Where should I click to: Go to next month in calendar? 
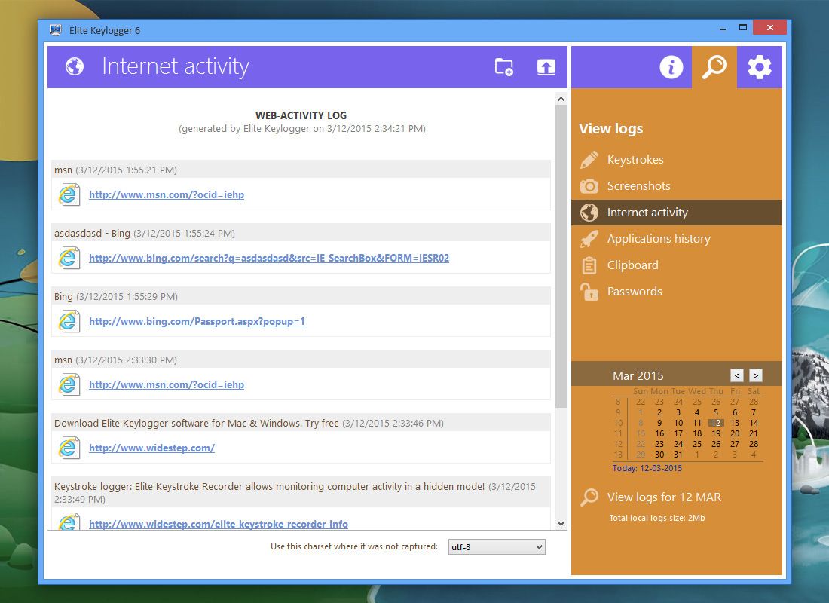tap(755, 375)
